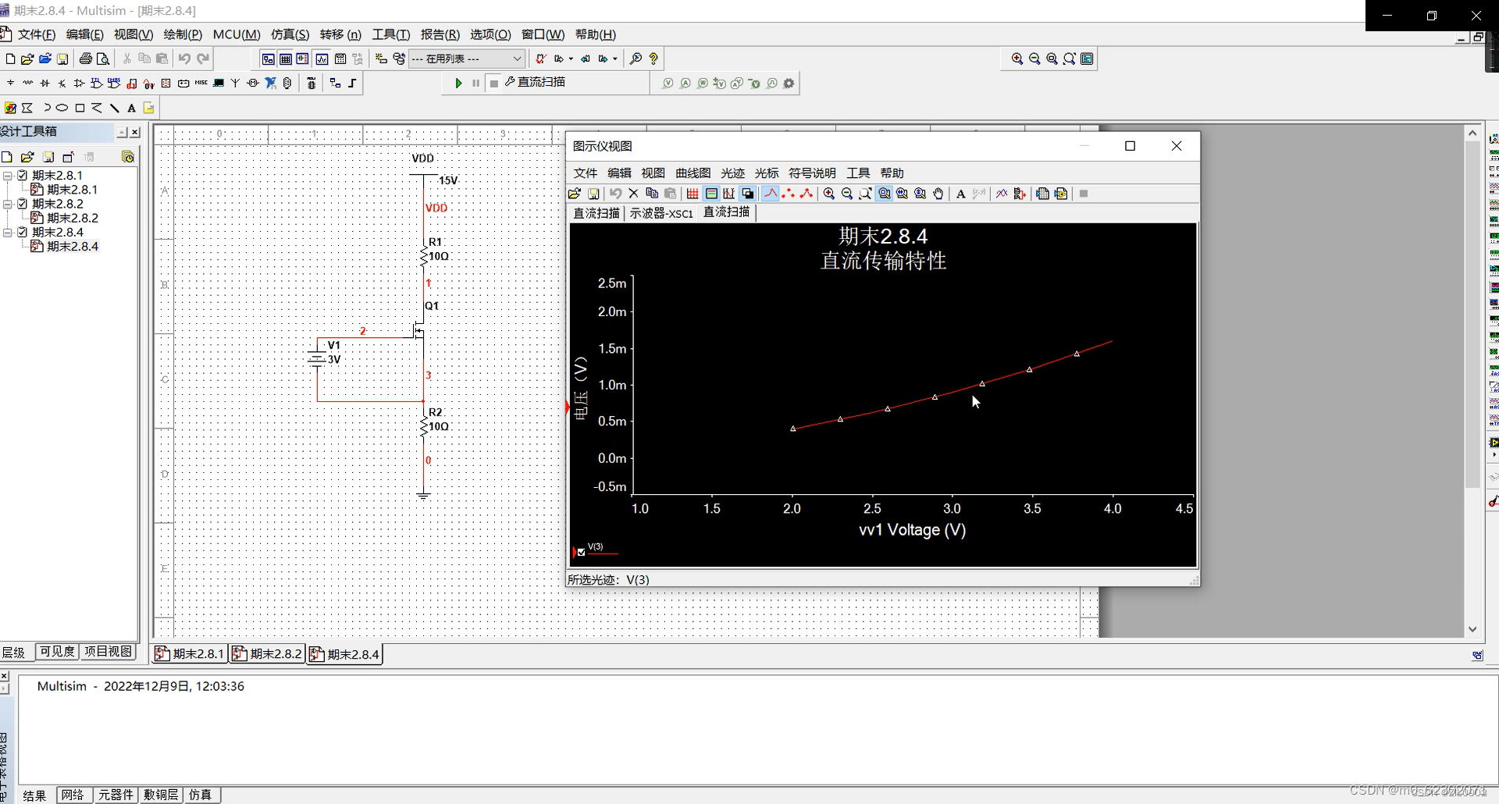1499x804 pixels.
Task: Toggle the 期末2.8.2 project checkbox
Action: (23, 204)
